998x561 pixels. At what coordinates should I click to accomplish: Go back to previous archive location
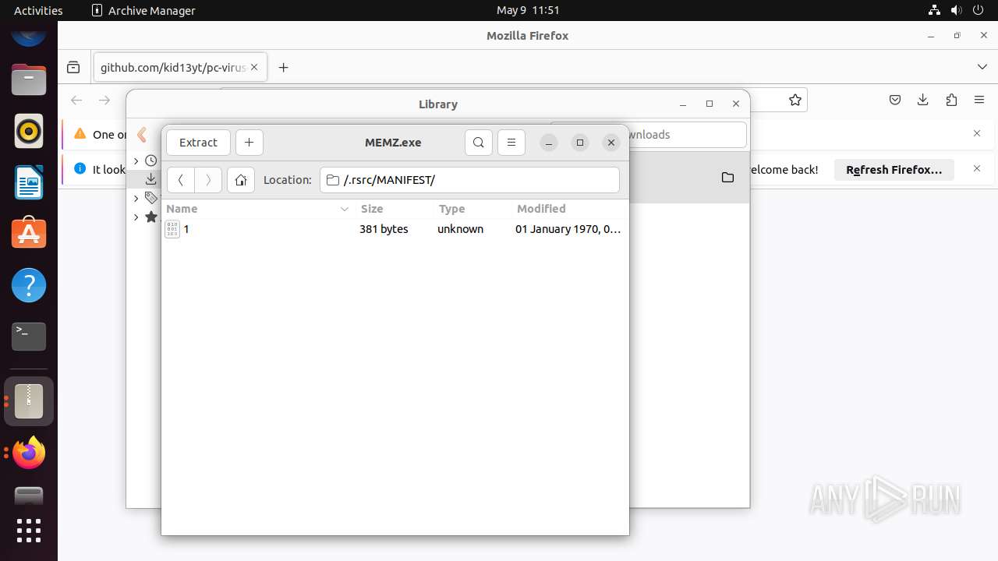pos(181,180)
